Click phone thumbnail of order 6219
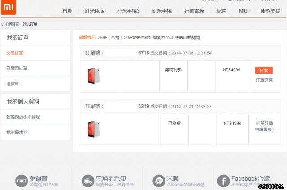287x190 pixels. 94,129
